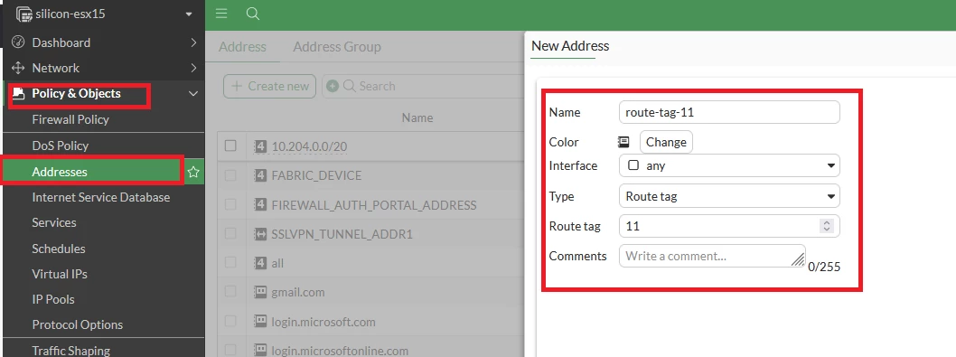Click the address type icon beside 10.204.0.0/20
Screen dimensions: 956x357
[260, 146]
